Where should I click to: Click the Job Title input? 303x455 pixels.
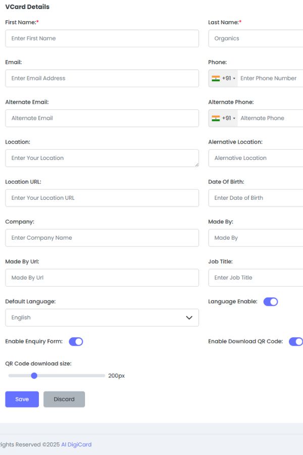pyautogui.click(x=256, y=278)
